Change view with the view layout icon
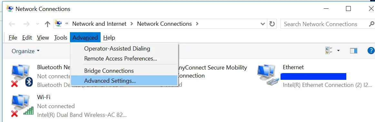The image size is (375, 122). (329, 50)
